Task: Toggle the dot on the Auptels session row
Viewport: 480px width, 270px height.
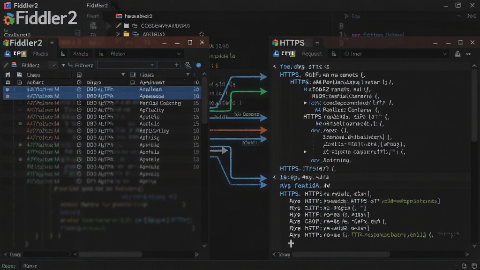Action: 20,124
